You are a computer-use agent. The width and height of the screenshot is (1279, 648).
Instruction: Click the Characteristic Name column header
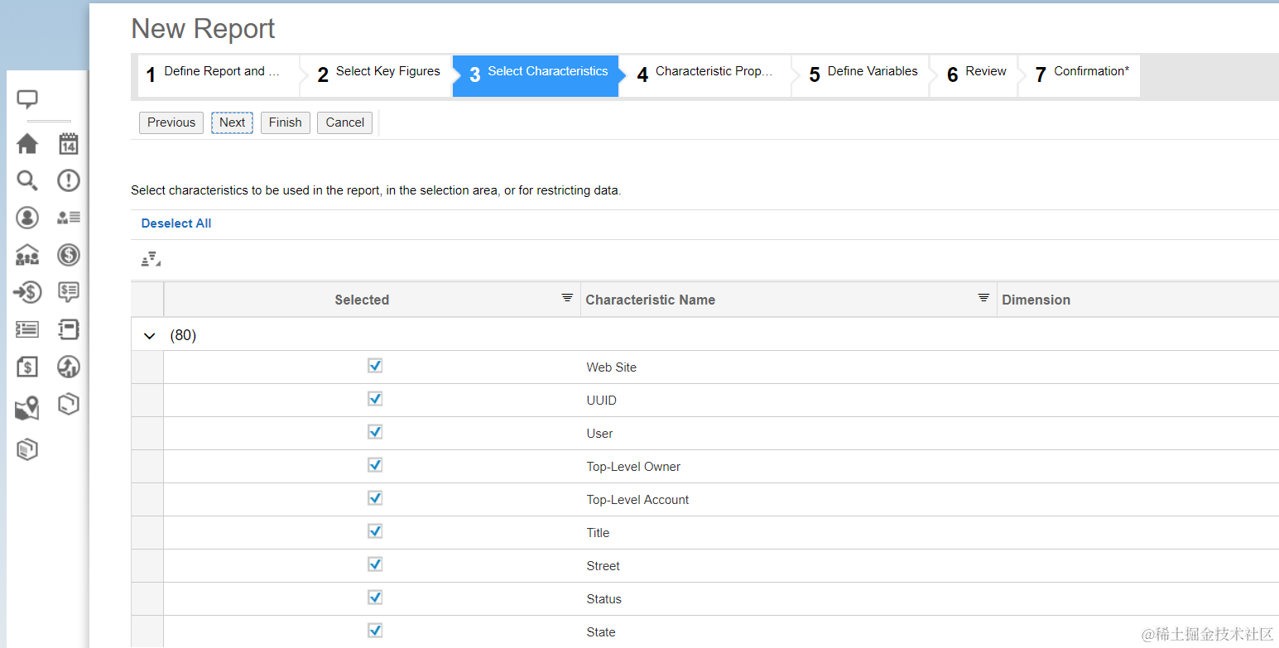click(651, 300)
